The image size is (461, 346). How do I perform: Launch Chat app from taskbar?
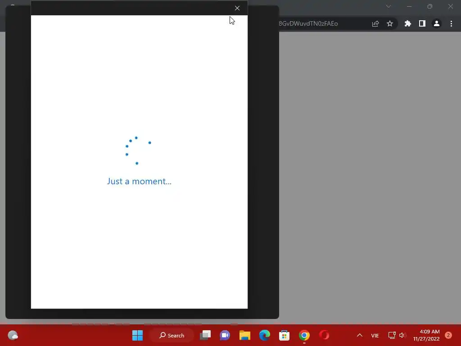click(225, 335)
